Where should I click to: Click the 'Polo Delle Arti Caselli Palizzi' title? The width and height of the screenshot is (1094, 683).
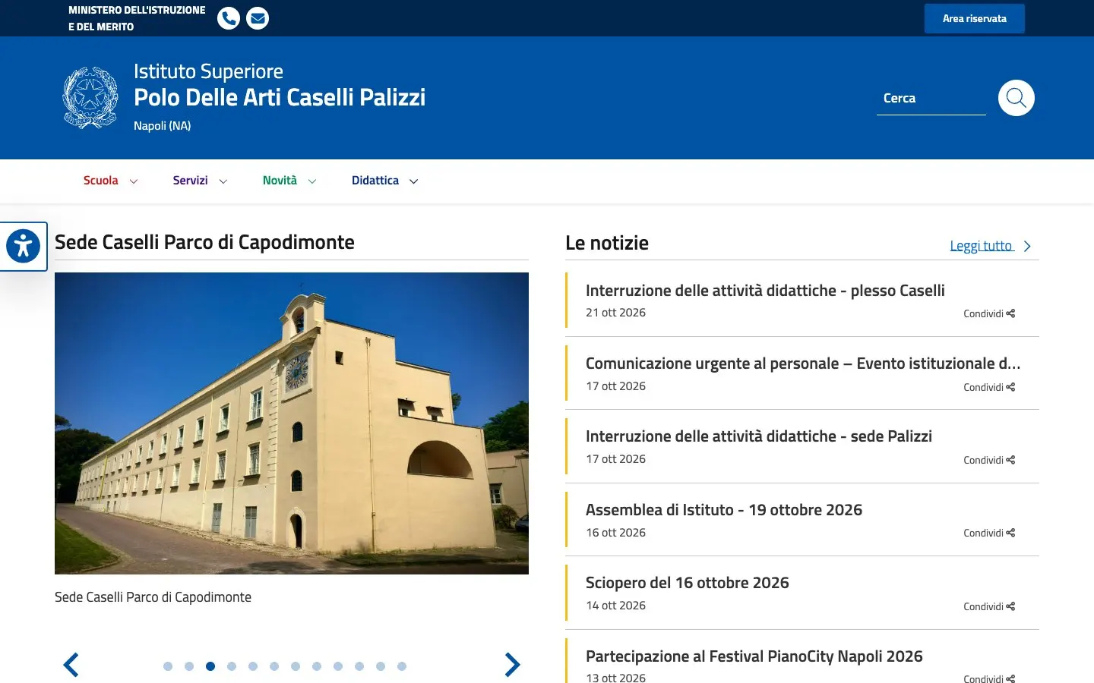coord(280,97)
